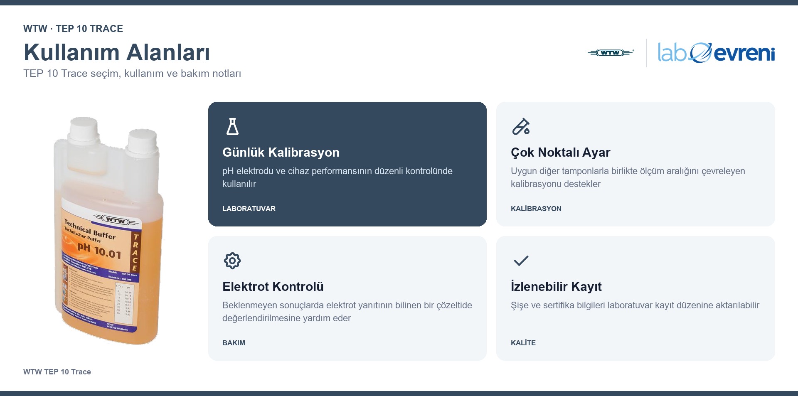Click the KALİBRASYON tag label
Image resolution: width=798 pixels, height=396 pixels.
536,209
